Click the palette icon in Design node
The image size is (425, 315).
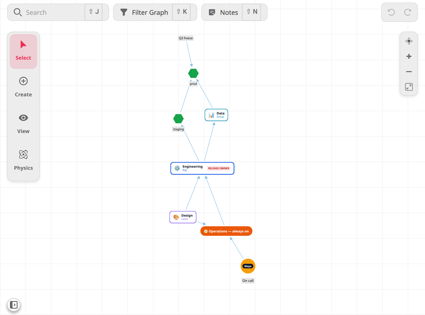(x=176, y=217)
